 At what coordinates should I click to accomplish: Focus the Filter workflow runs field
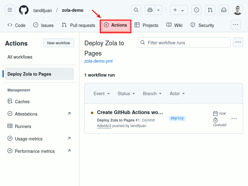(184, 42)
